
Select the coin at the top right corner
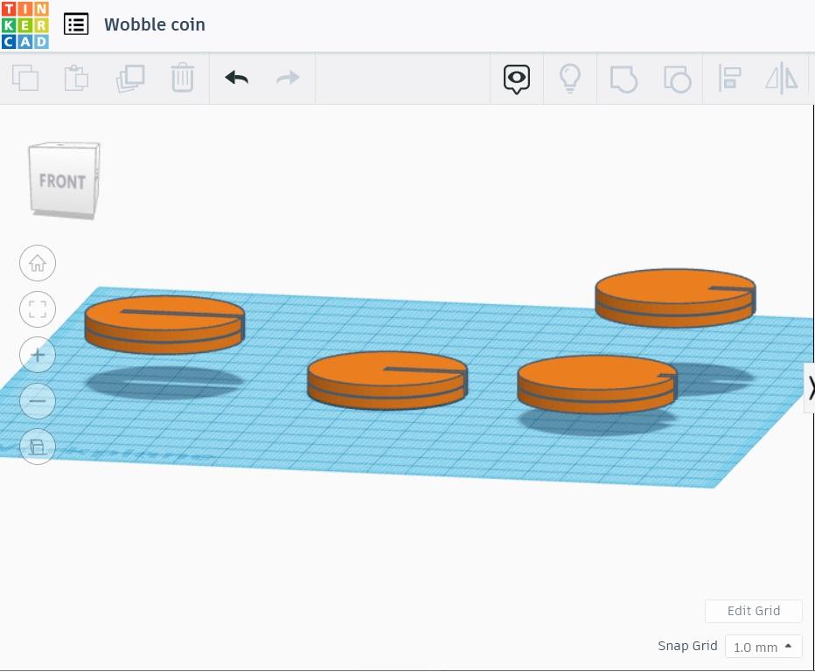click(675, 298)
